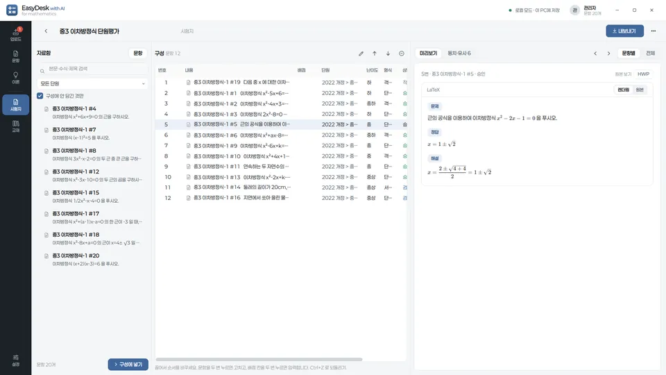Click the 해설 label in preview
Viewport: 666px width, 375px height.
pos(434,158)
